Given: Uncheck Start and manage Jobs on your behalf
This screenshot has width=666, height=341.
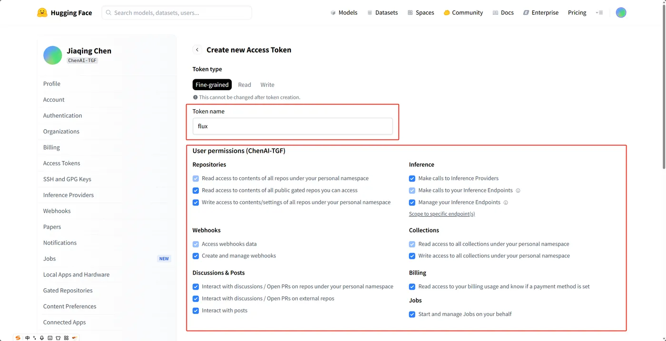Looking at the screenshot, I should click(412, 314).
